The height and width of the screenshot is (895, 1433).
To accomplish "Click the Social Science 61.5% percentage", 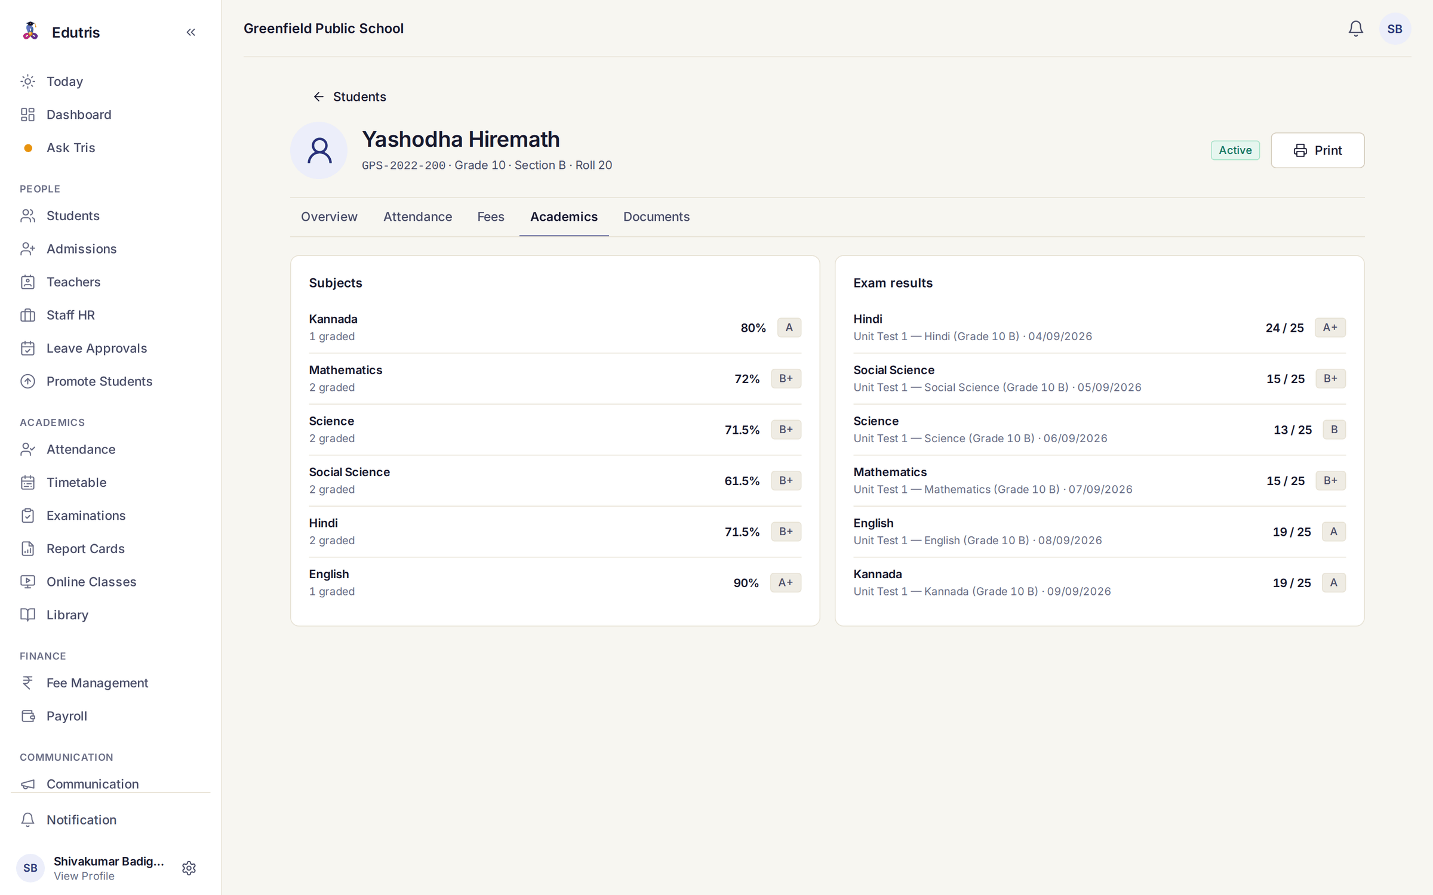I will 742,481.
